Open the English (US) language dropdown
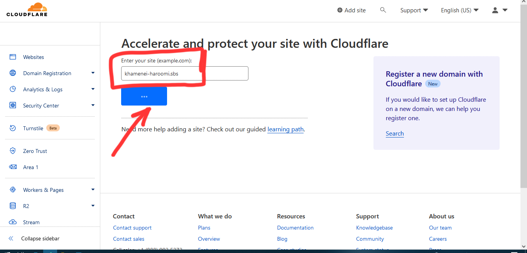The image size is (527, 253). (459, 10)
